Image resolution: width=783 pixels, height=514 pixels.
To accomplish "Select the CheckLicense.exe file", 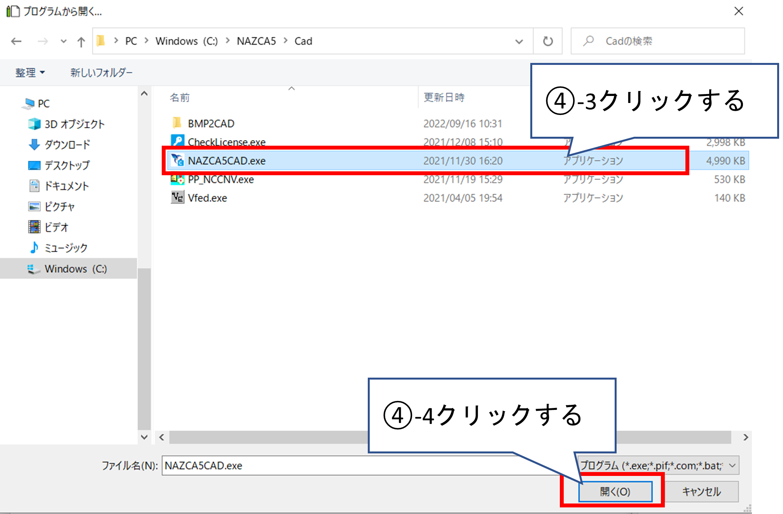I will click(227, 142).
